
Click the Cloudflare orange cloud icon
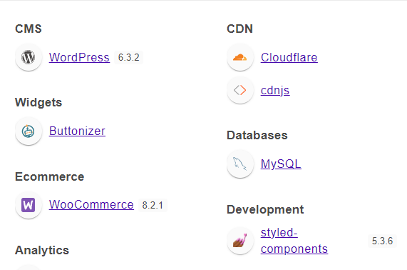tap(240, 57)
